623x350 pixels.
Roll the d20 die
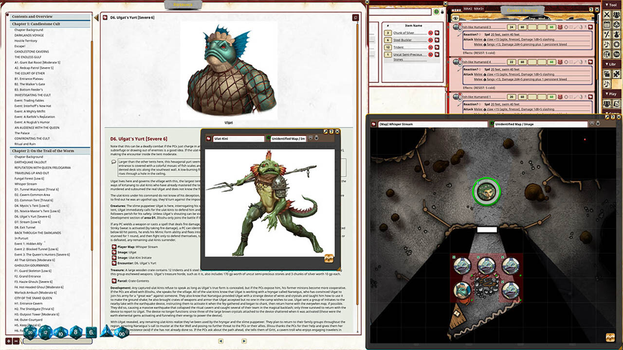(30, 332)
